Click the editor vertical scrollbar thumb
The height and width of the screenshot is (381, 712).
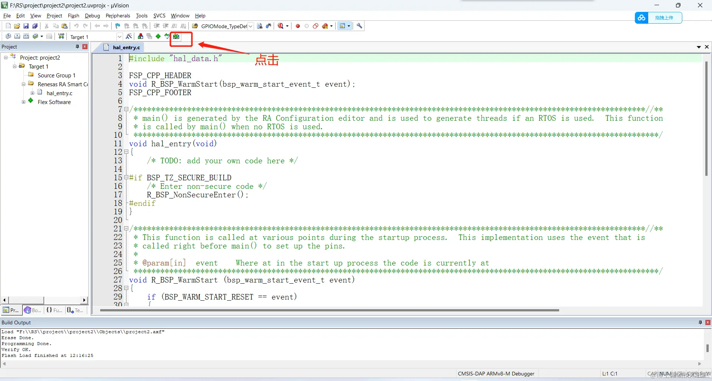(706, 118)
